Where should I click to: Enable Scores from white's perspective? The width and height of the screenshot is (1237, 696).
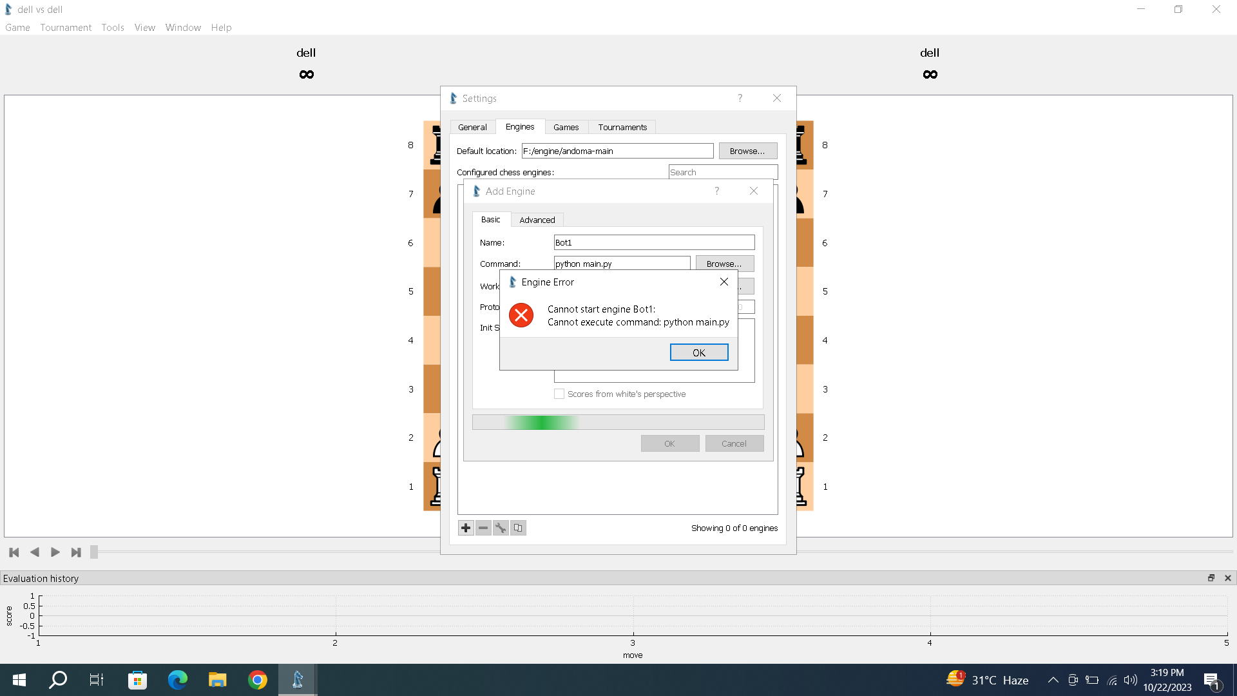pos(559,394)
